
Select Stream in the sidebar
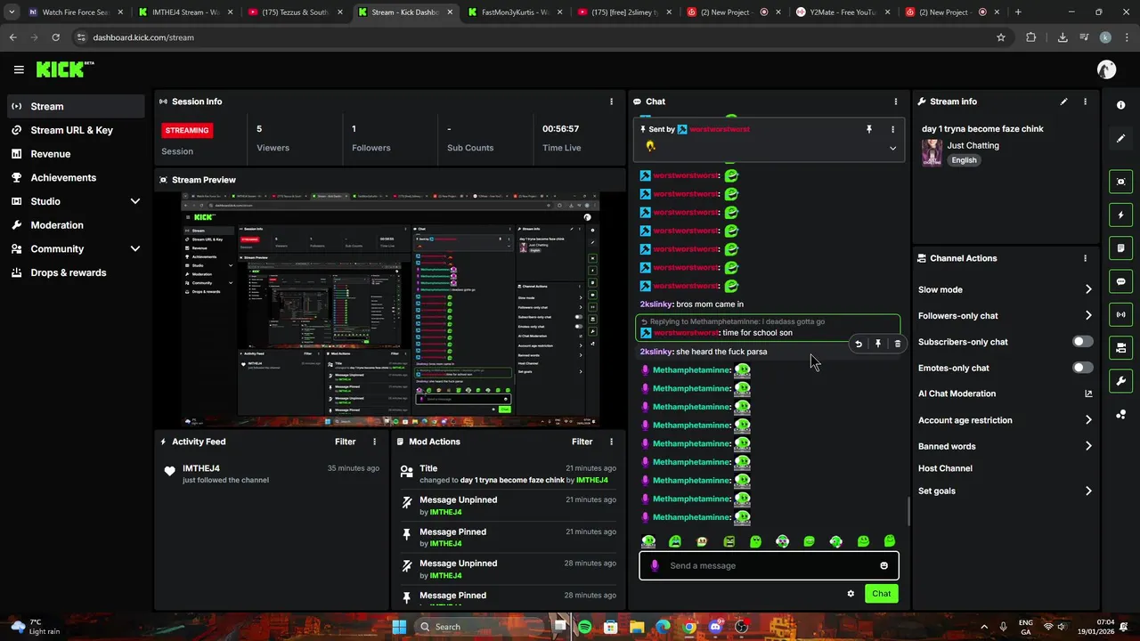pyautogui.click(x=75, y=106)
